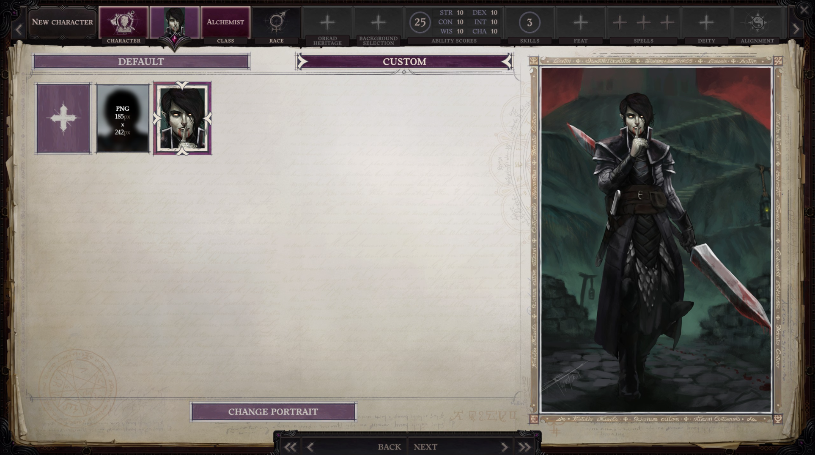815x455 pixels.
Task: Skip to last step with double arrow
Action: pos(525,447)
